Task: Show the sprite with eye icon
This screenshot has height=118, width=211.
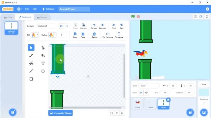Action: pyautogui.click(x=141, y=92)
